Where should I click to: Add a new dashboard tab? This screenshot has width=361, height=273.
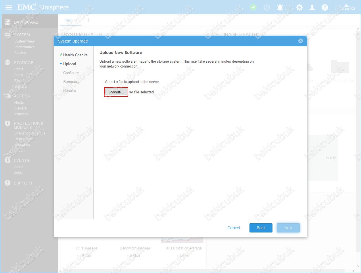click(89, 20)
